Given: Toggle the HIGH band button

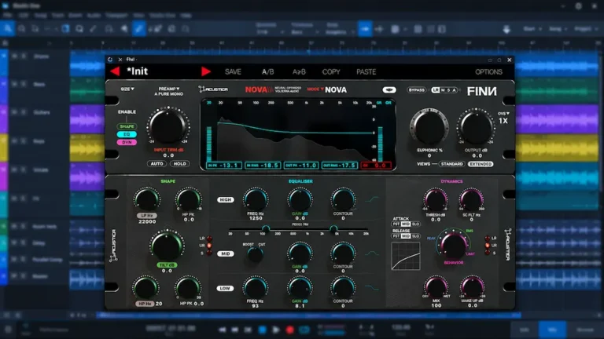Looking at the screenshot, I should click(x=226, y=200).
